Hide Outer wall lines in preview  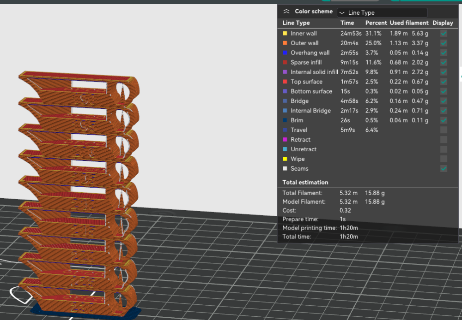[444, 43]
